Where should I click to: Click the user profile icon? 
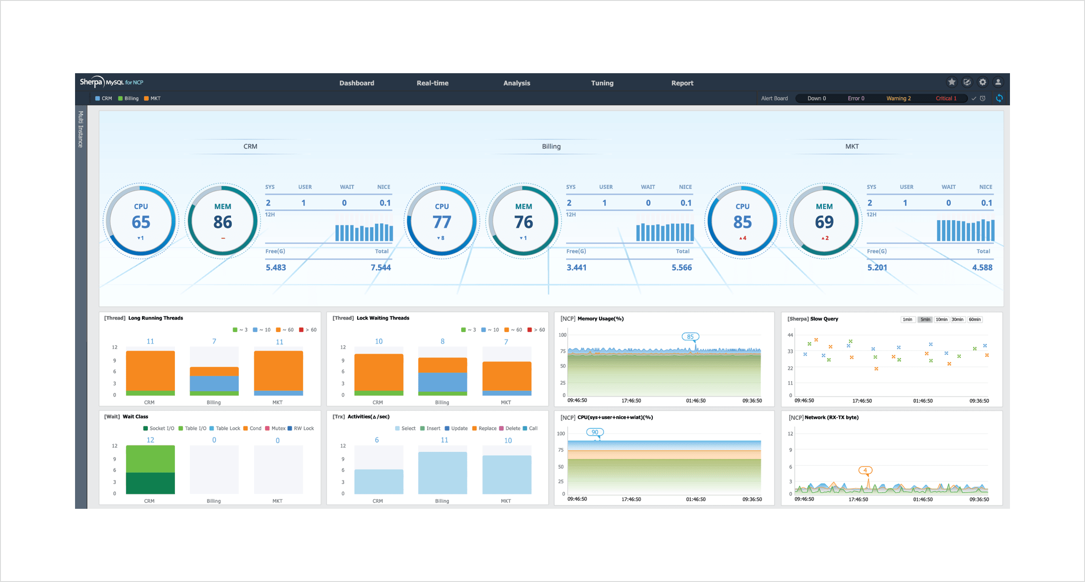[998, 82]
